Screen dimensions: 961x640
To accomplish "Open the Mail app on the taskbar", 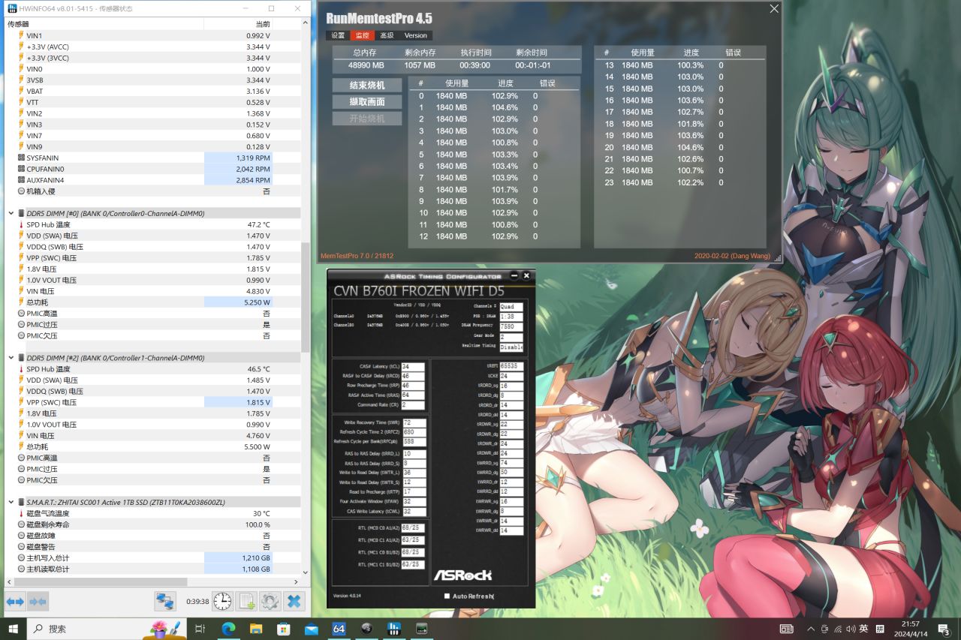I will coord(311,629).
